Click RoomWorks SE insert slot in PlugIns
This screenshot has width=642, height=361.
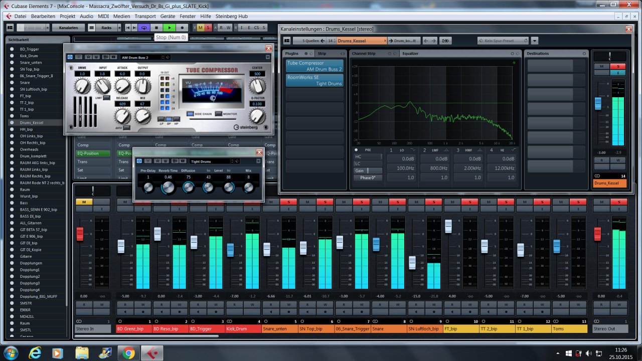(x=314, y=80)
